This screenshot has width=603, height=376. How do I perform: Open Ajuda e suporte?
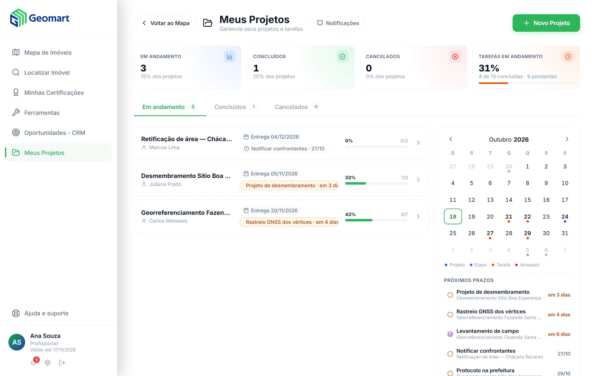click(58, 313)
